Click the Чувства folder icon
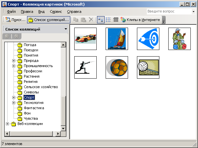 (x=20, y=118)
